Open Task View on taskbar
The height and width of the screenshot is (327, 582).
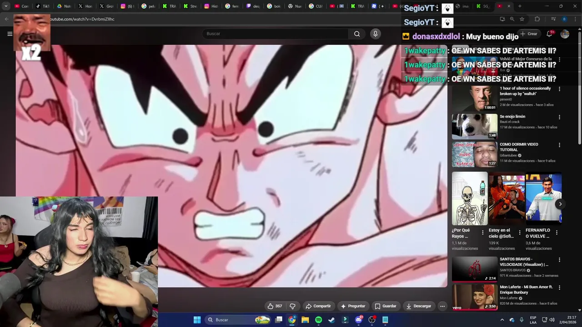click(279, 320)
